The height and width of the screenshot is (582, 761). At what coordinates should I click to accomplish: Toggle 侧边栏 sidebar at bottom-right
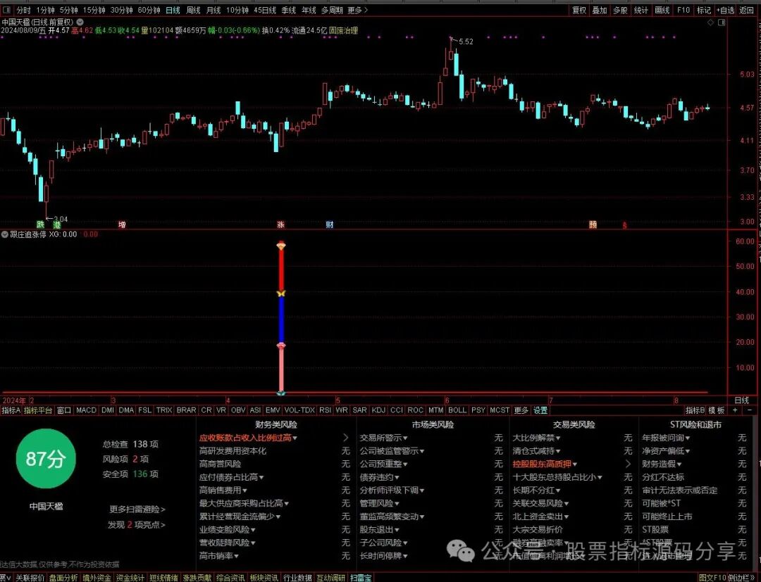[740, 578]
